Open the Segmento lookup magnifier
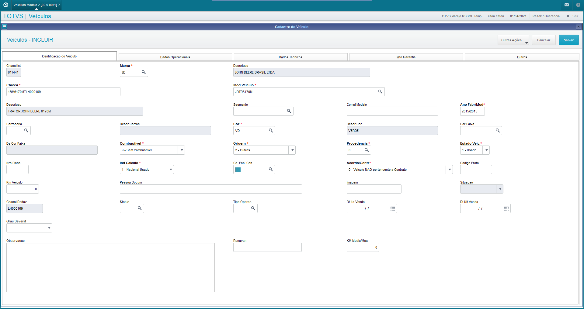 (x=289, y=111)
